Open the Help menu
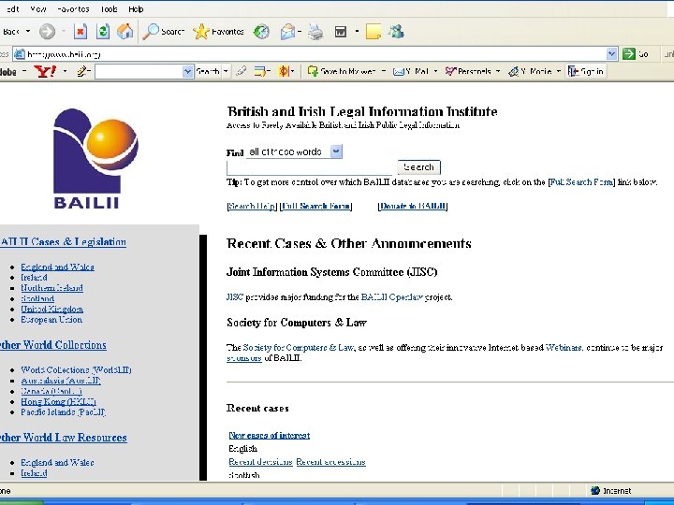674x505 pixels. [136, 9]
